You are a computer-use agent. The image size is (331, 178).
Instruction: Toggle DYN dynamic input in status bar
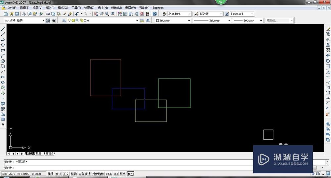pyautogui.click(x=116, y=174)
